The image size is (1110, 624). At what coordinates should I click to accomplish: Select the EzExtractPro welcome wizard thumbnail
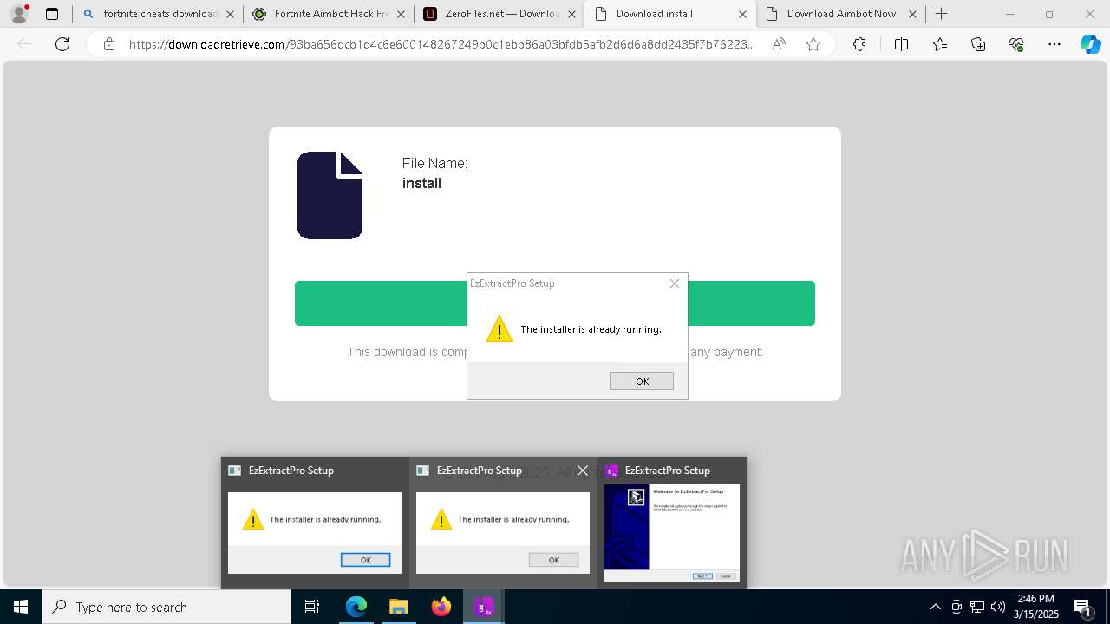pos(672,533)
